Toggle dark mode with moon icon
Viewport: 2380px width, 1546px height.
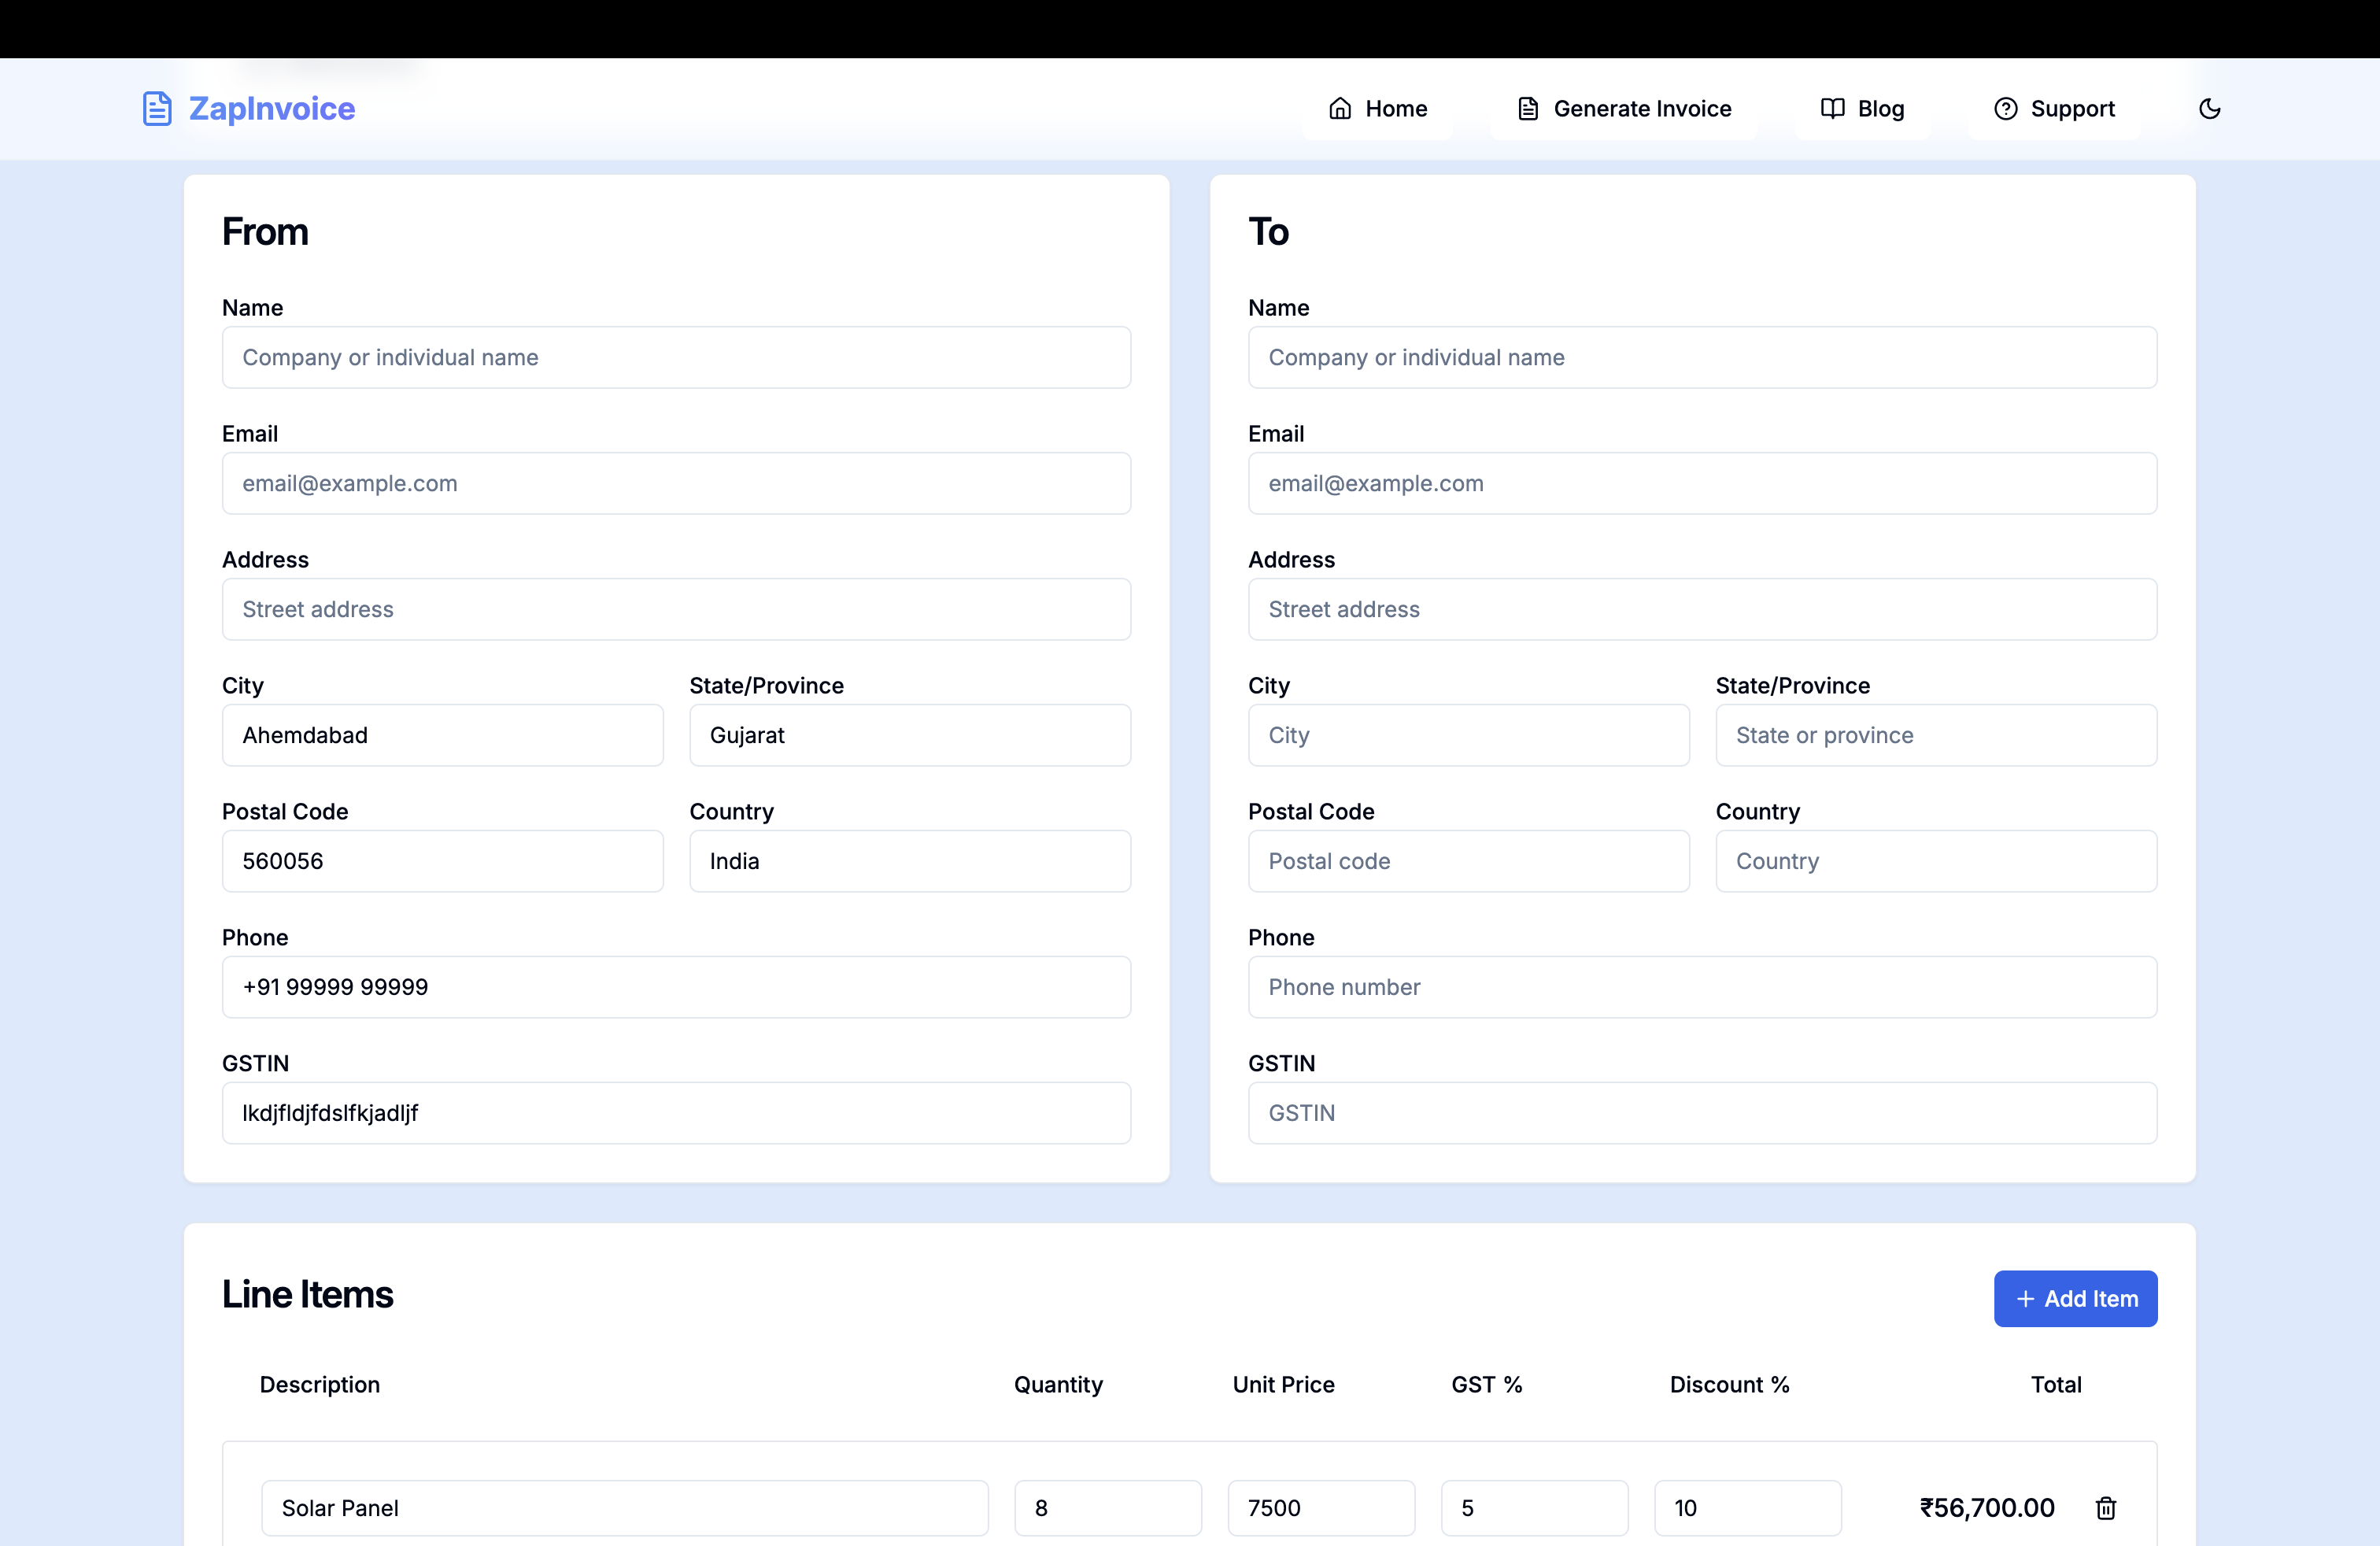(x=2209, y=108)
